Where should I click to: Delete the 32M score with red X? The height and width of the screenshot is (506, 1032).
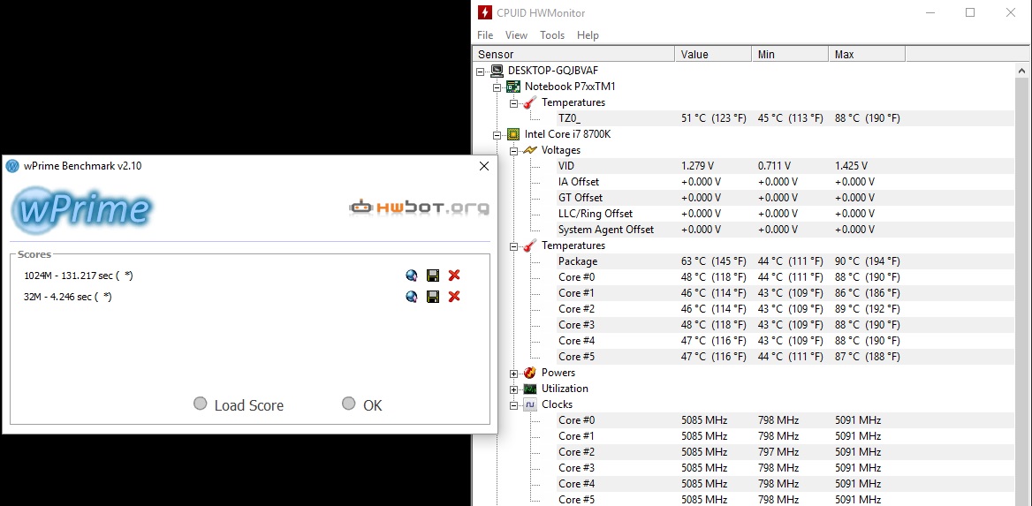pyautogui.click(x=454, y=297)
